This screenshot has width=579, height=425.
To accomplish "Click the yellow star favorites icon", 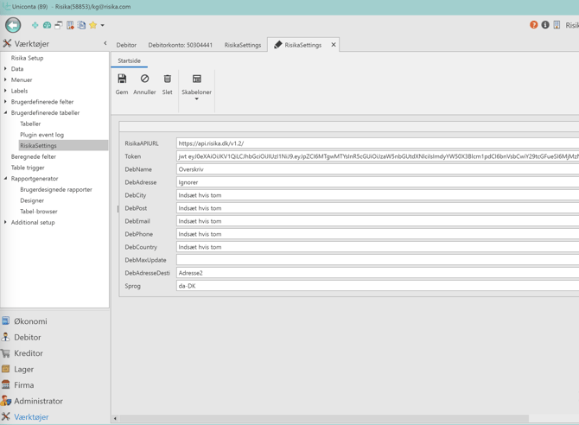I will tap(93, 25).
